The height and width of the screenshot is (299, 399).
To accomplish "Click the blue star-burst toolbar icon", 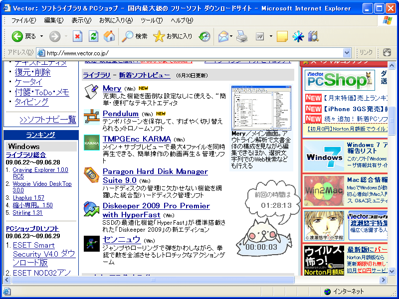I will [298, 36].
